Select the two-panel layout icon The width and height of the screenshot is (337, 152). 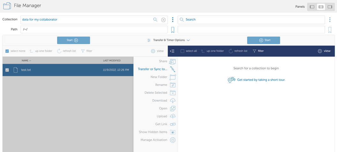pyautogui.click(x=321, y=7)
